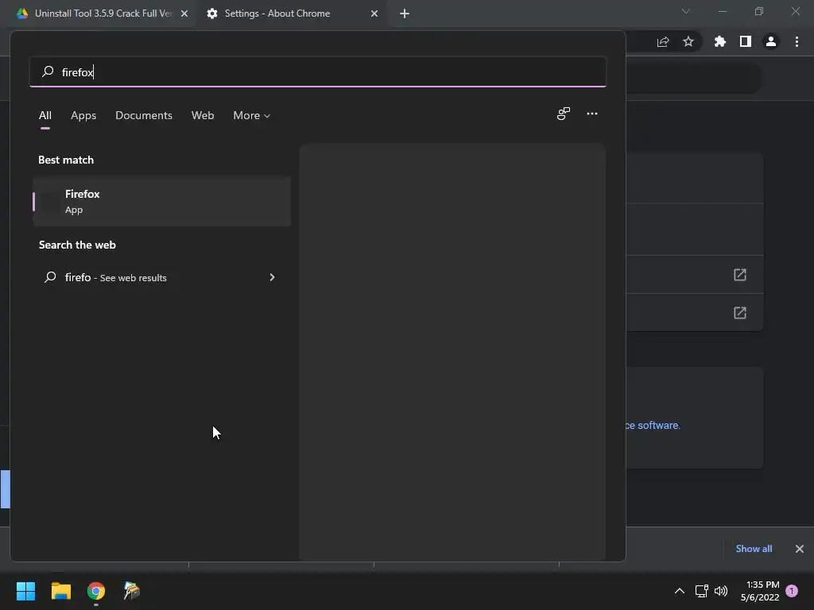Close the Chrome downloads bar
Viewport: 814px width, 610px height.
click(800, 549)
